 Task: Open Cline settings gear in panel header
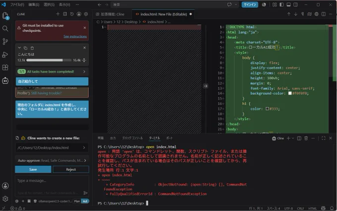coord(86,14)
